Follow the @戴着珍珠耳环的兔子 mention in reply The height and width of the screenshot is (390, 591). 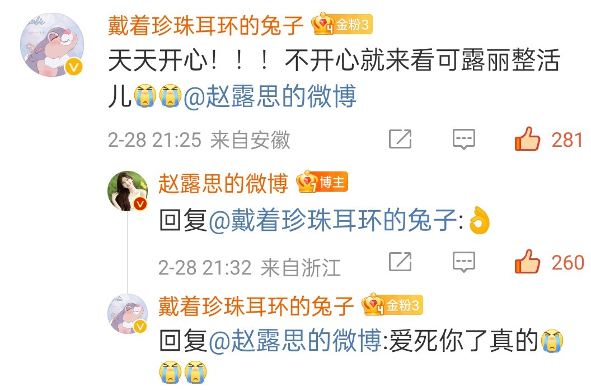coord(333,220)
